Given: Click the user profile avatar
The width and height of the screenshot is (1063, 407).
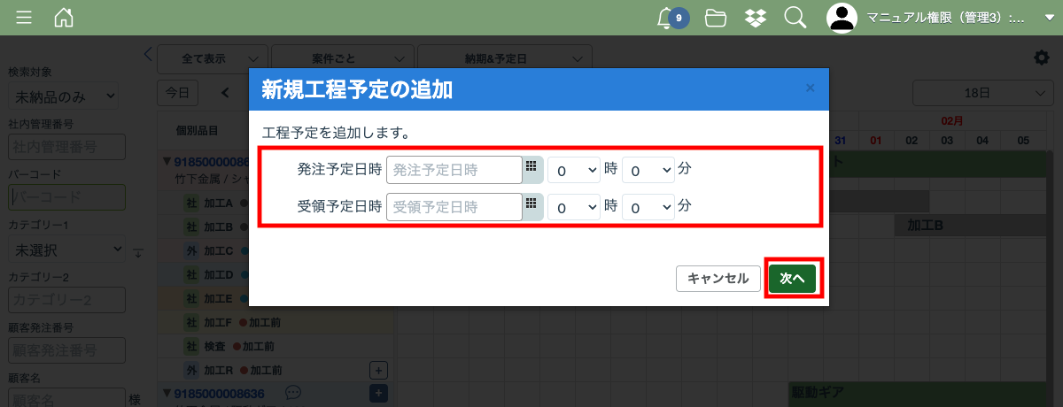Looking at the screenshot, I should [842, 18].
